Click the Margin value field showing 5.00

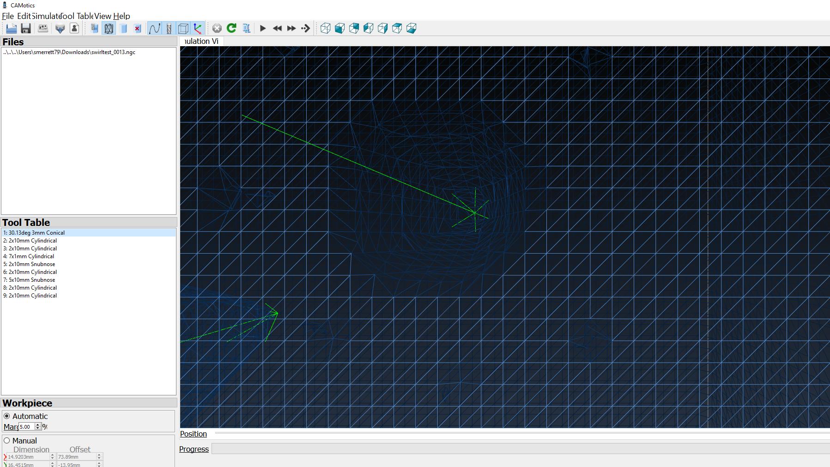click(x=27, y=427)
